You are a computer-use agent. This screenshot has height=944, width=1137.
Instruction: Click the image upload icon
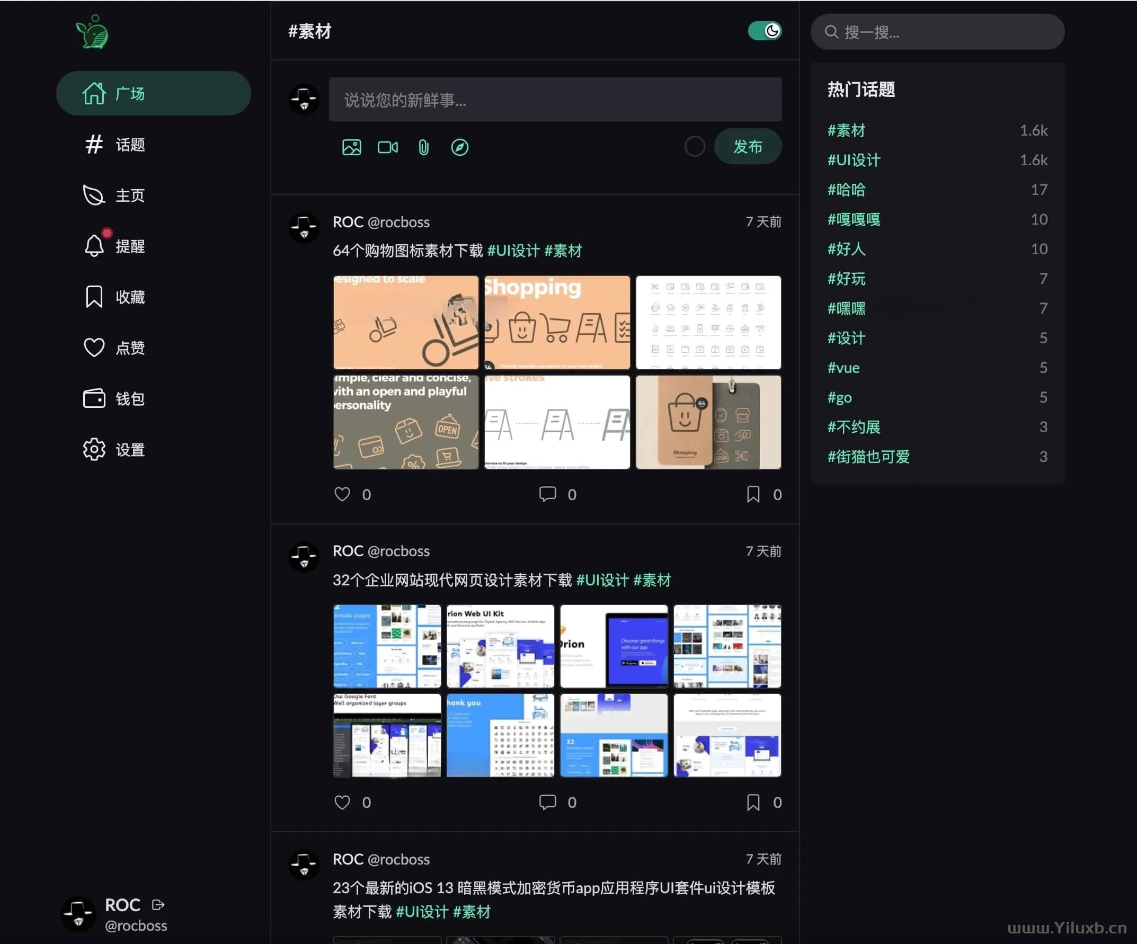point(351,147)
